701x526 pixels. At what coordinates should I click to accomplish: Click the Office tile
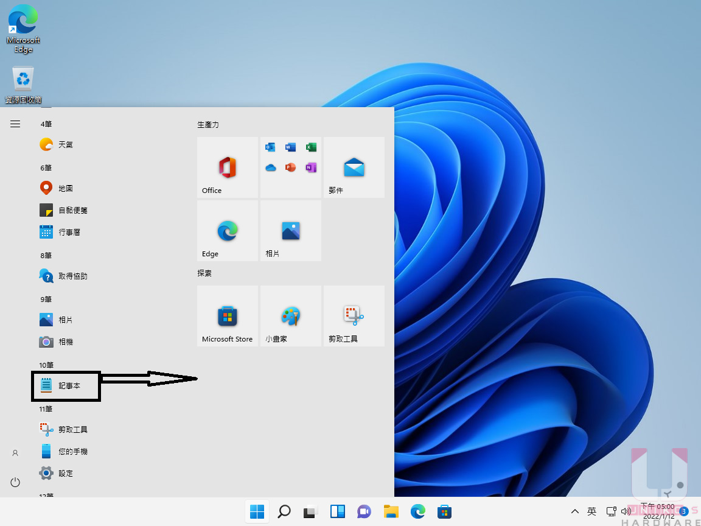point(228,167)
